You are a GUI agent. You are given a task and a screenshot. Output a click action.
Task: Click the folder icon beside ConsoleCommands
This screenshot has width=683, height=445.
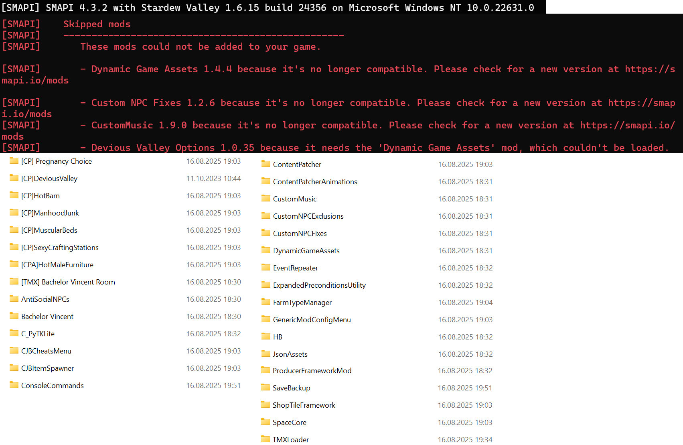pyautogui.click(x=14, y=385)
